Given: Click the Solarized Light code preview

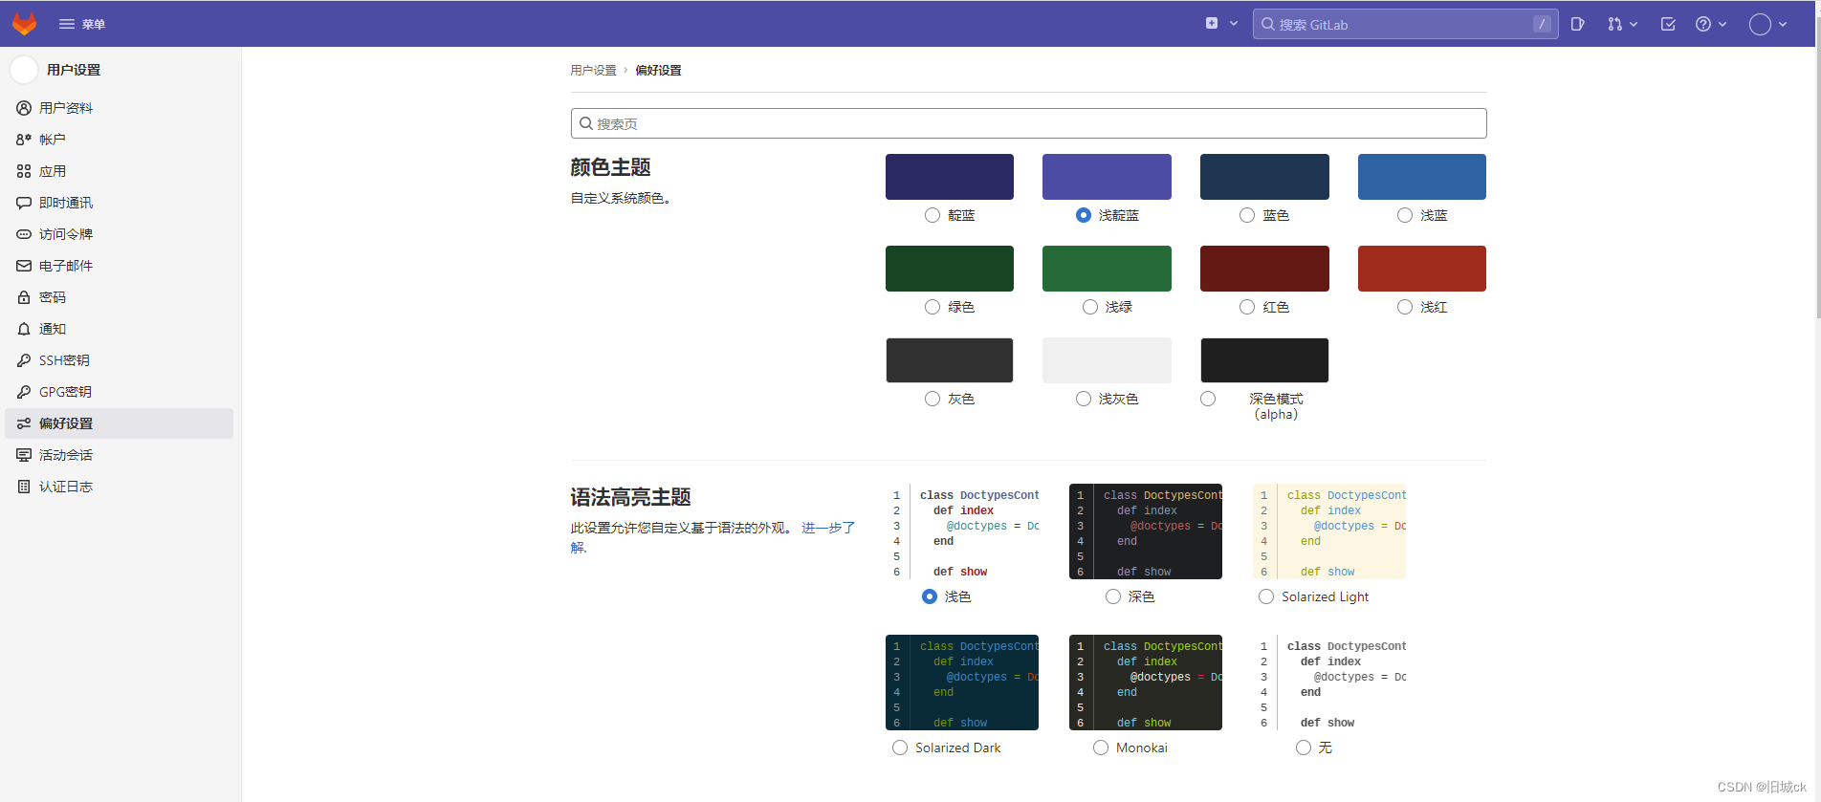Looking at the screenshot, I should [x=1329, y=531].
